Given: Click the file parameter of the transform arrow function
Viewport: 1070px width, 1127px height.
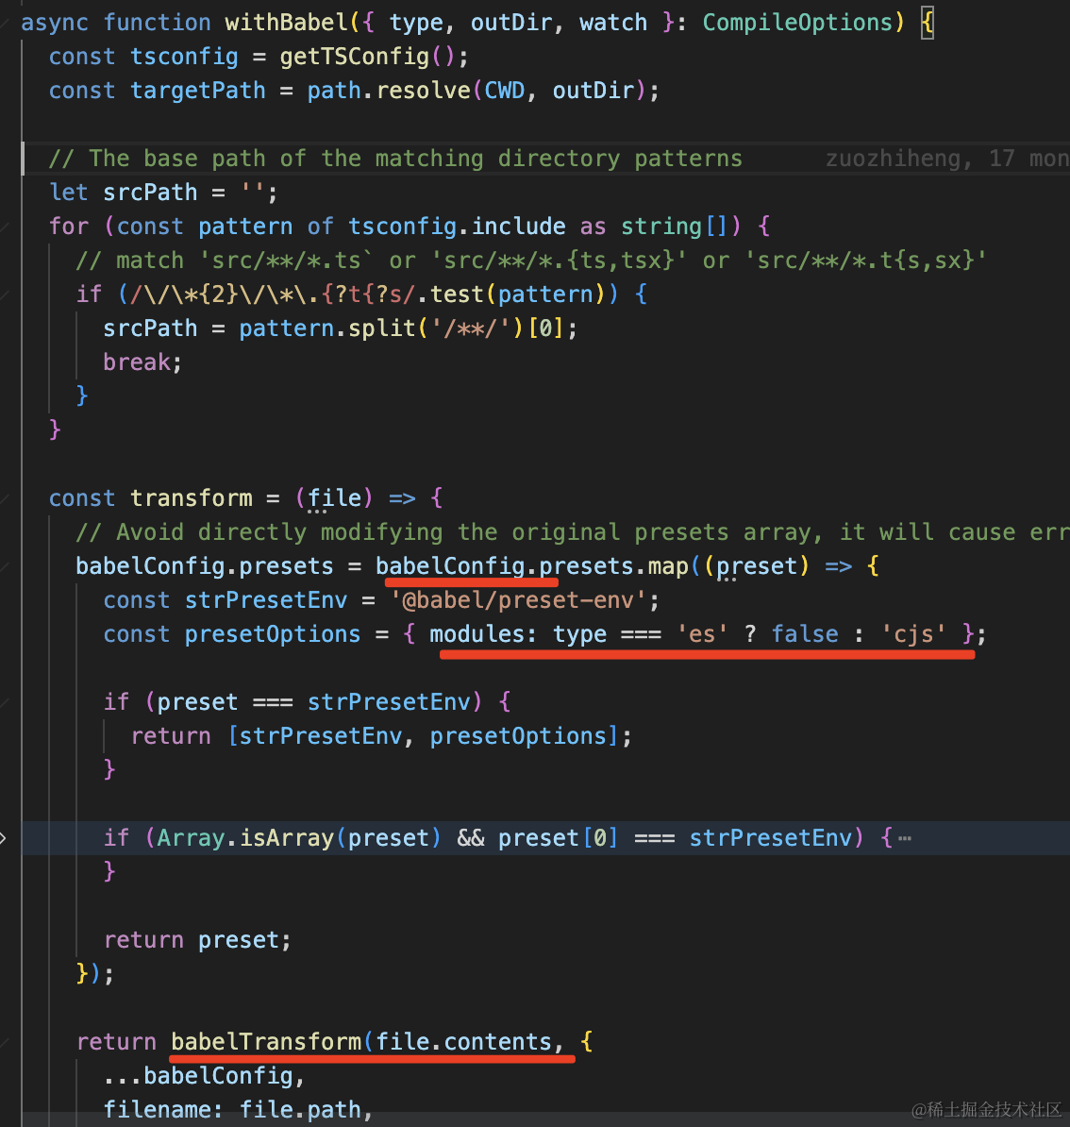Looking at the screenshot, I should pyautogui.click(x=334, y=498).
